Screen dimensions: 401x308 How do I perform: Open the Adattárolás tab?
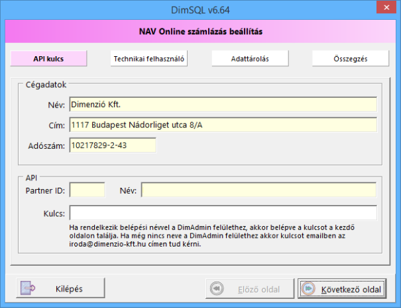[250, 59]
